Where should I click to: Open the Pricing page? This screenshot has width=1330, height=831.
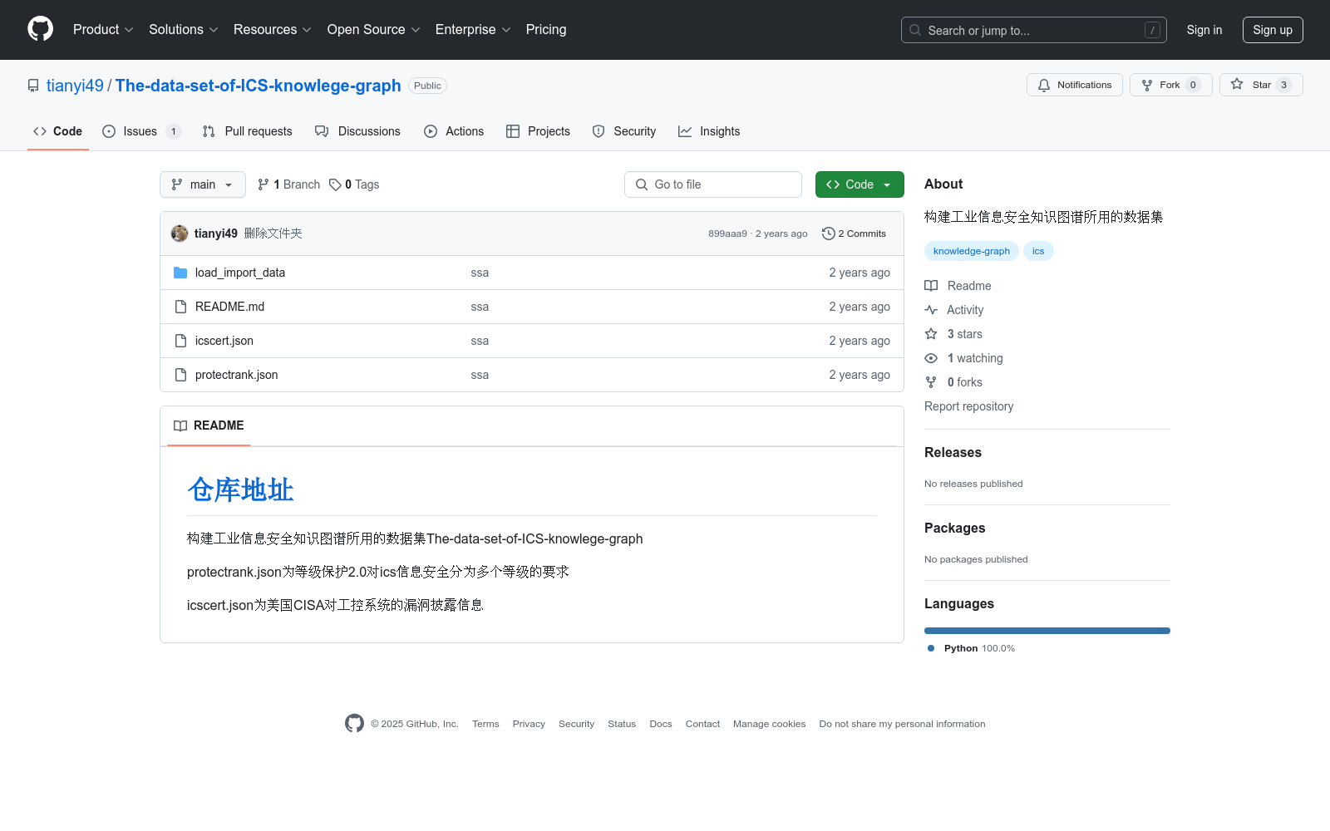(546, 29)
